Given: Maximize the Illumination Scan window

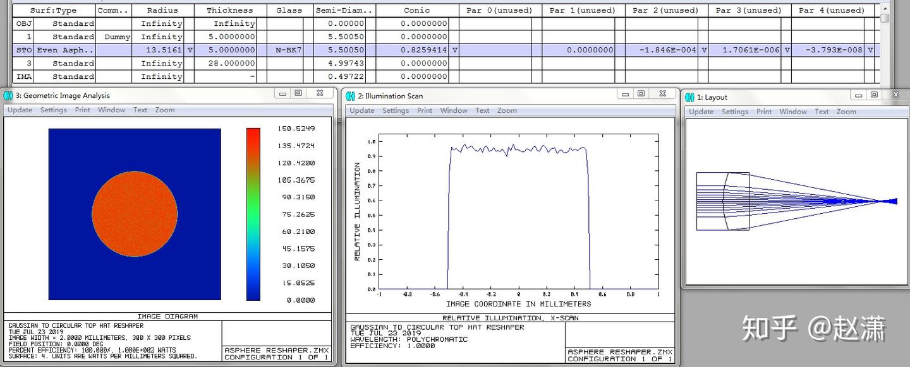Looking at the screenshot, I should [x=641, y=94].
